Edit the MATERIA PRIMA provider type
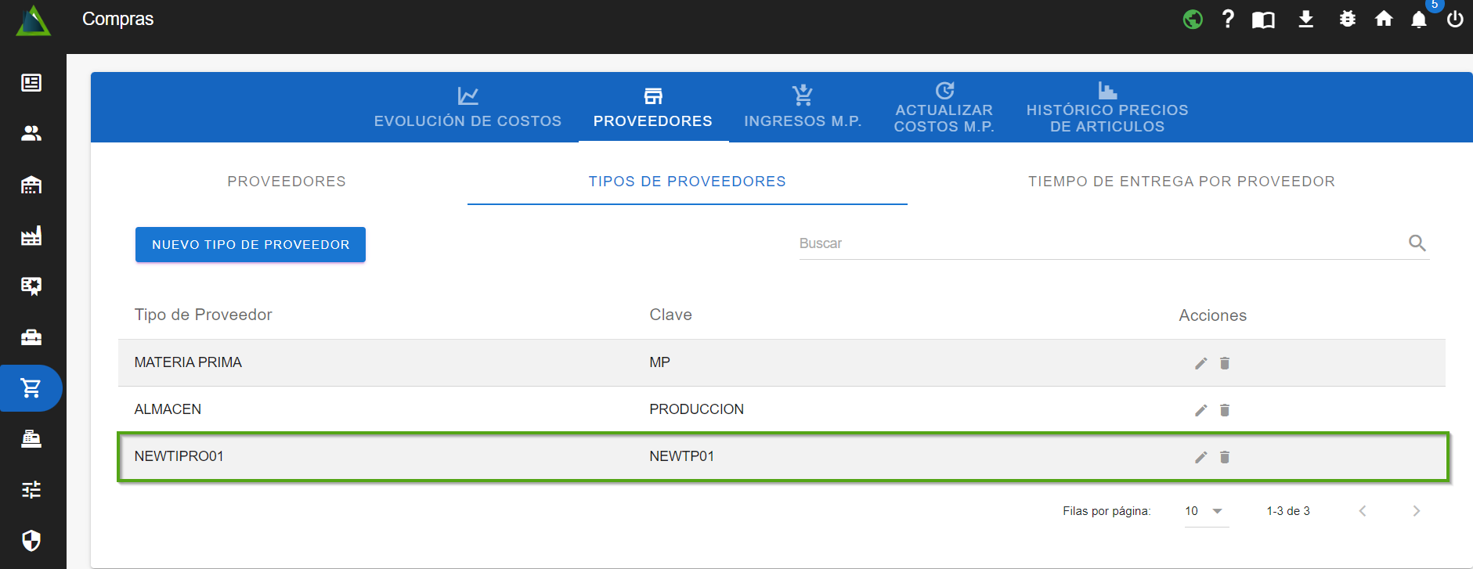This screenshot has width=1473, height=569. point(1200,363)
